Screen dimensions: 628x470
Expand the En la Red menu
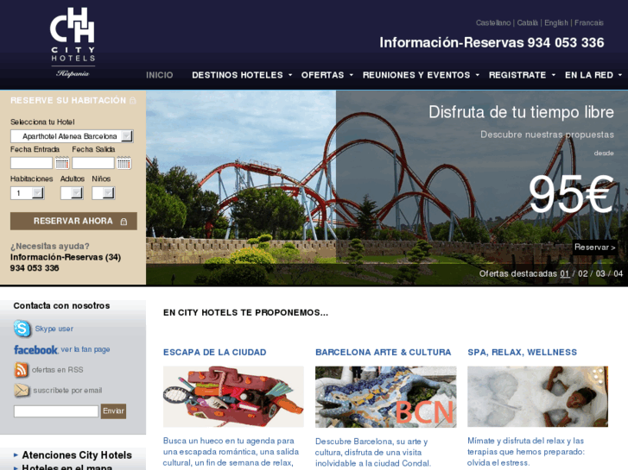pyautogui.click(x=593, y=75)
